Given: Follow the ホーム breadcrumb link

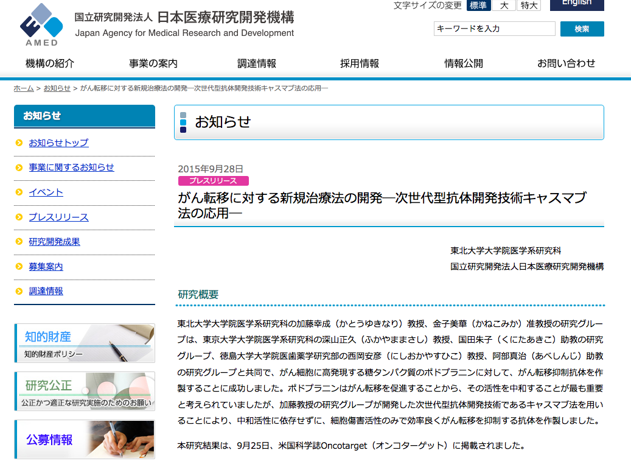Looking at the screenshot, I should click(24, 88).
